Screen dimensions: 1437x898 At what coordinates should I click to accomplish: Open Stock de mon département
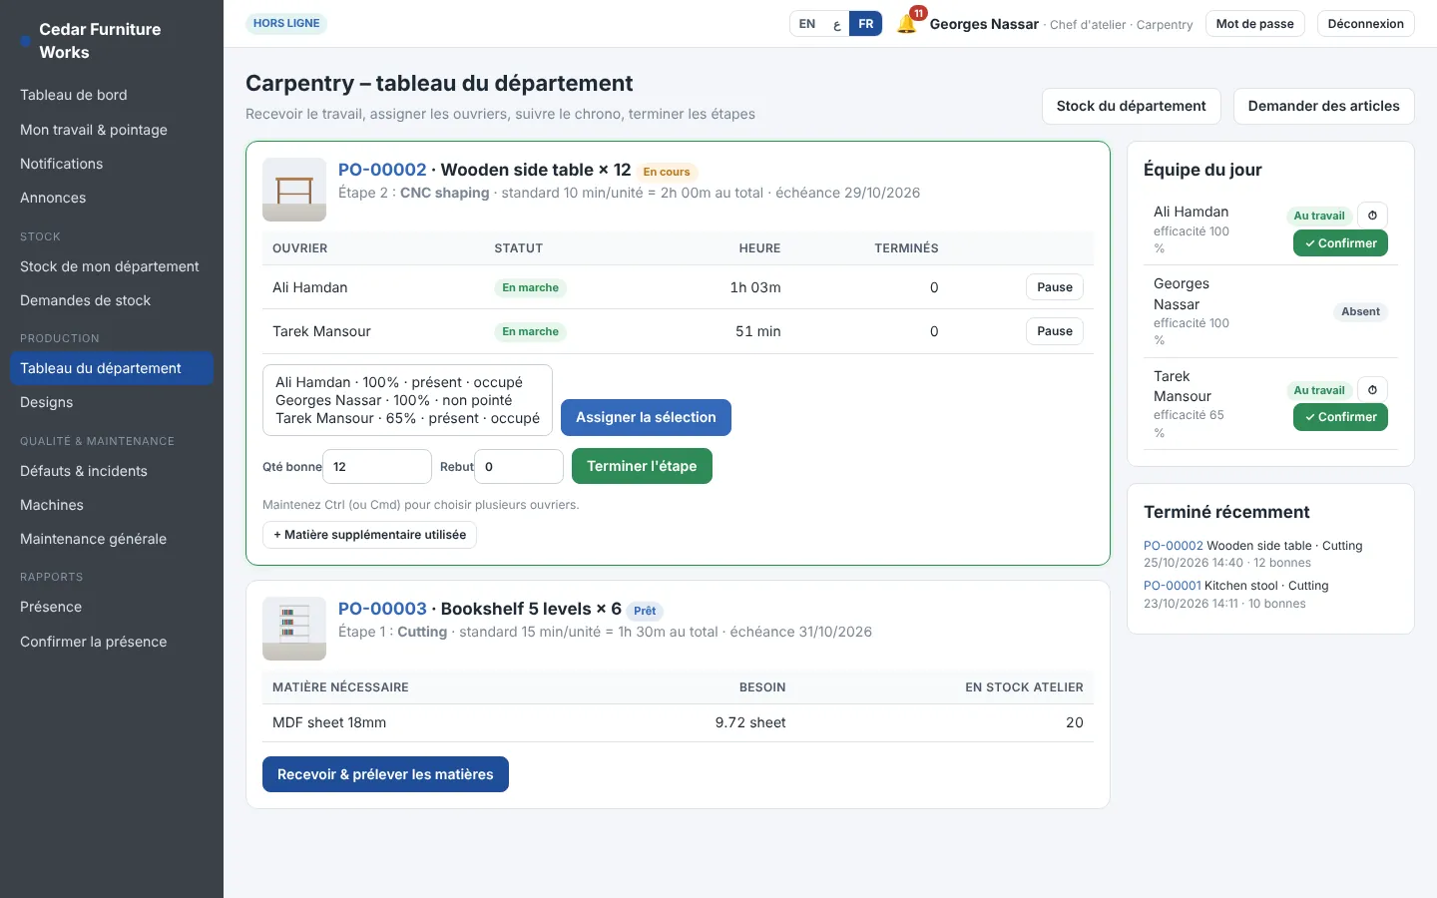[112, 266]
